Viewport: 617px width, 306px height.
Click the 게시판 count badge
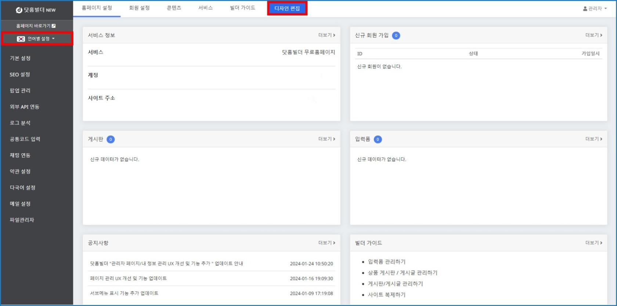point(111,139)
